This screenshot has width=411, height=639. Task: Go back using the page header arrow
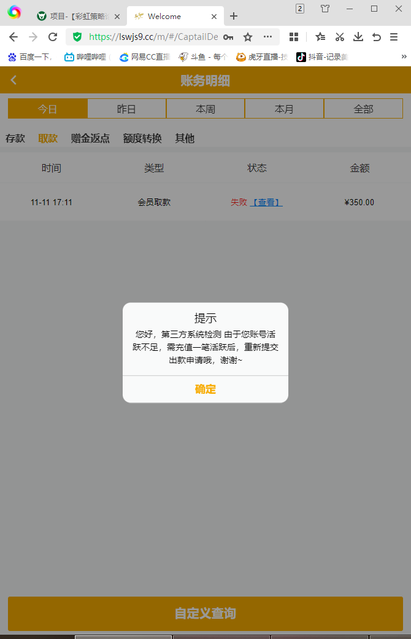(14, 80)
